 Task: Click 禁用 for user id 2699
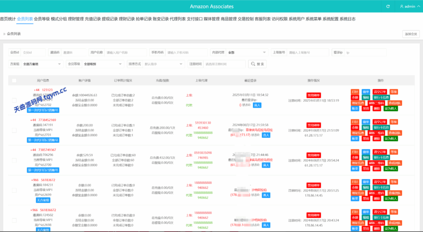click(366, 198)
